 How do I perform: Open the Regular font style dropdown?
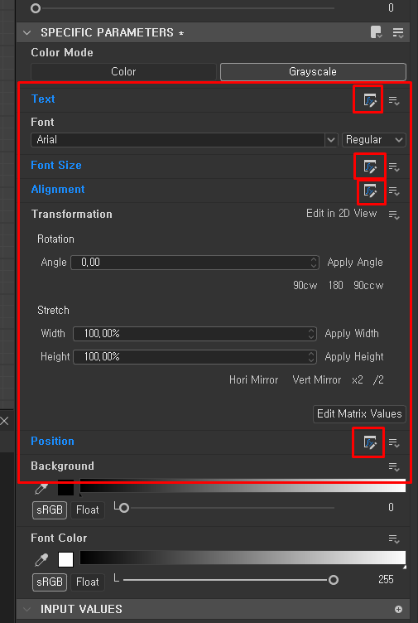[x=374, y=139]
